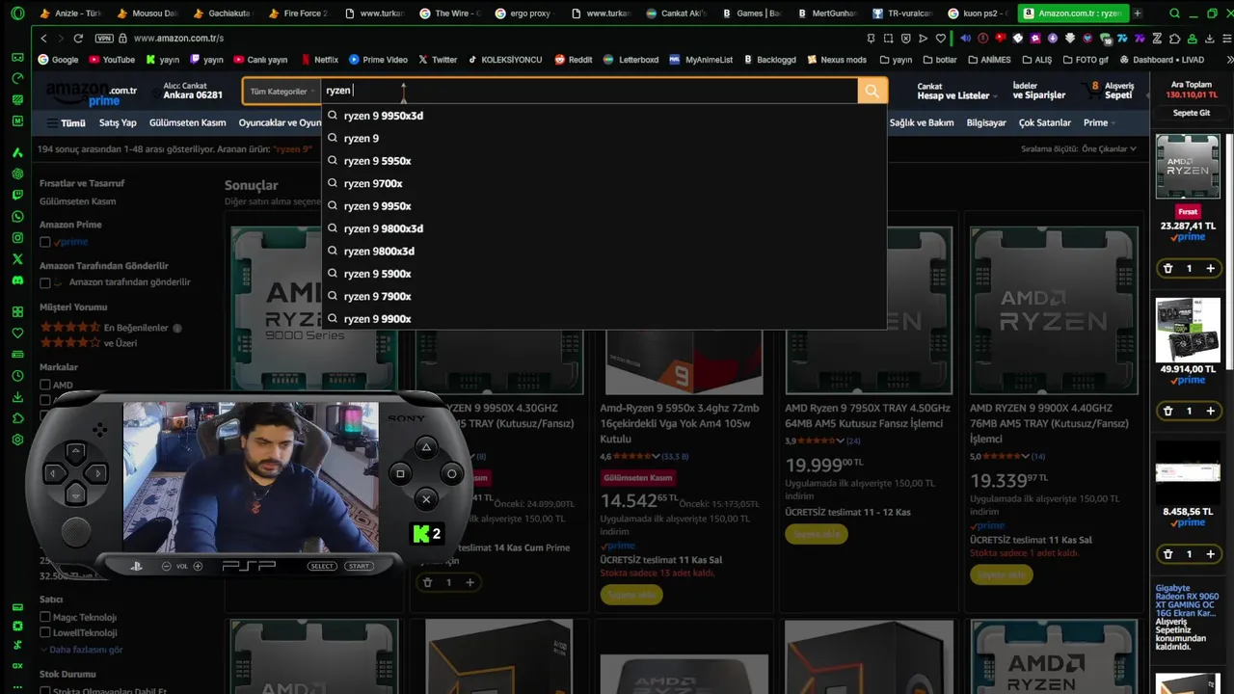Open tab search magnifier in title bar
The height and width of the screenshot is (694, 1234).
click(x=1174, y=13)
